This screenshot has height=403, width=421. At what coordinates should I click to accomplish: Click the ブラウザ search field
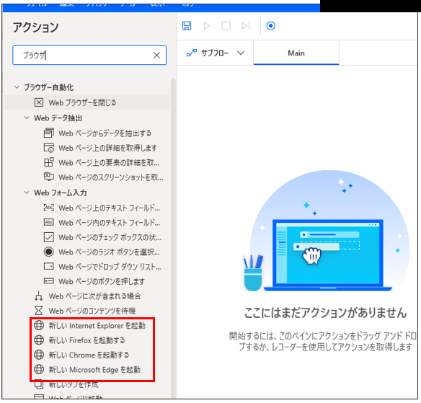click(x=89, y=56)
